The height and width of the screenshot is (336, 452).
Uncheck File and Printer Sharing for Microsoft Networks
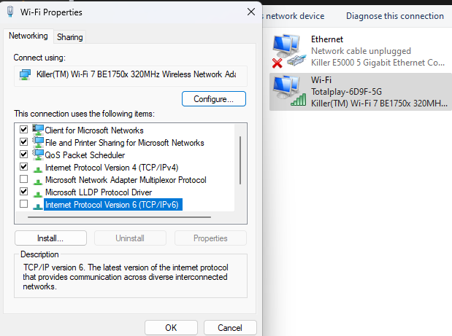(23, 142)
